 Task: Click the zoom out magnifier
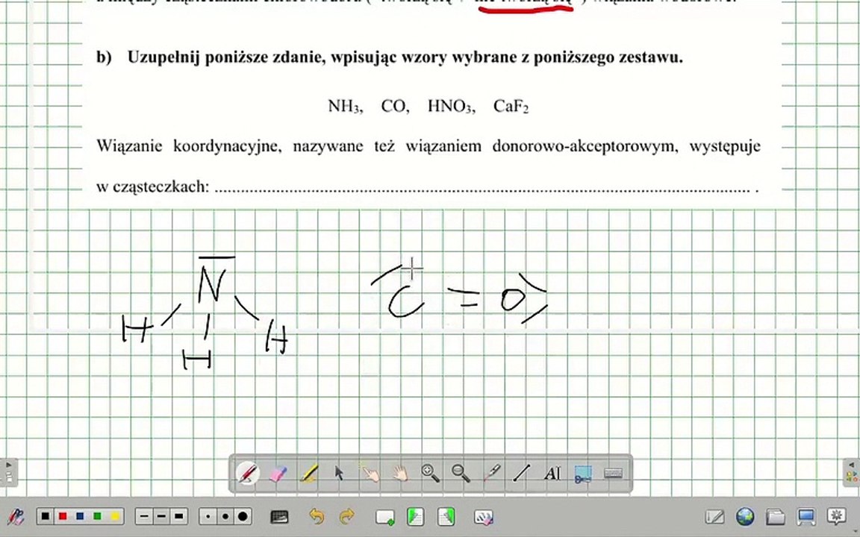[461, 474]
